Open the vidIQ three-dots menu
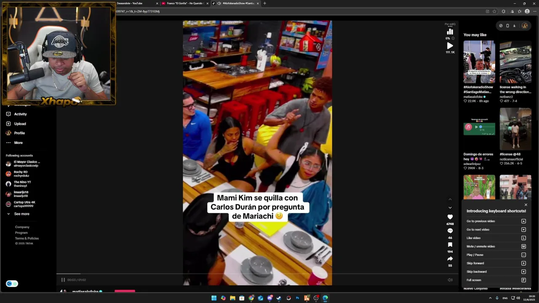 [x=450, y=26]
